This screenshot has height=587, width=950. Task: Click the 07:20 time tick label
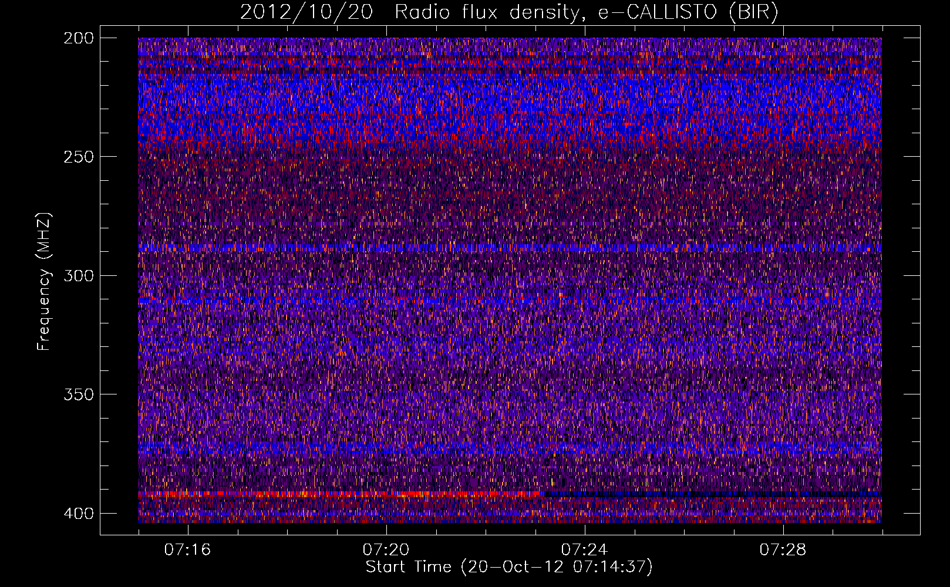coord(386,550)
